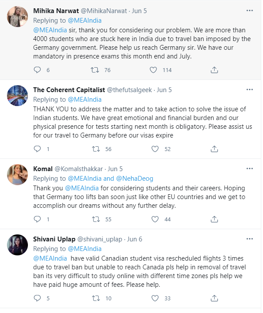Image resolution: width=263 pixels, height=313 pixels.
Task: Open more options for Mihika Narwat's tweet
Action: click(249, 10)
